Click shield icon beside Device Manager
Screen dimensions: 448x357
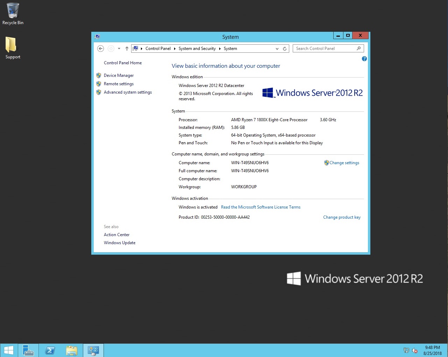click(99, 75)
